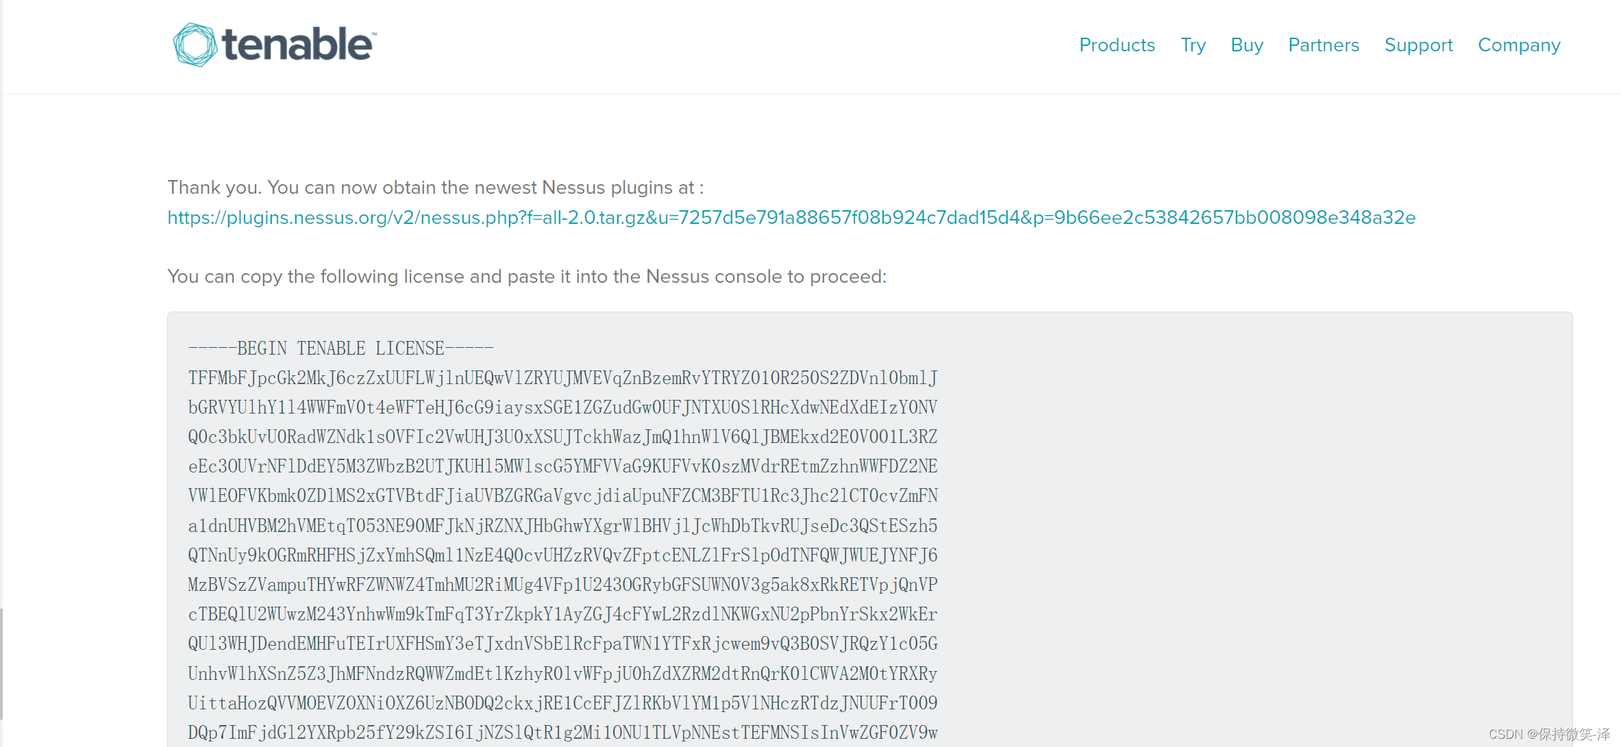Viewport: 1621px width, 747px height.
Task: Click the license line starting with UittaHoz
Action: coord(562,703)
